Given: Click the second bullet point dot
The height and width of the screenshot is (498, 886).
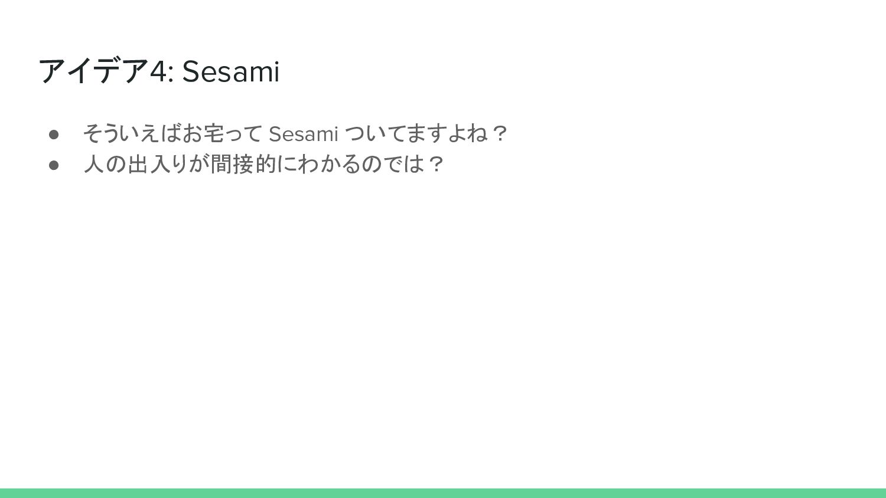Looking at the screenshot, I should 54,165.
